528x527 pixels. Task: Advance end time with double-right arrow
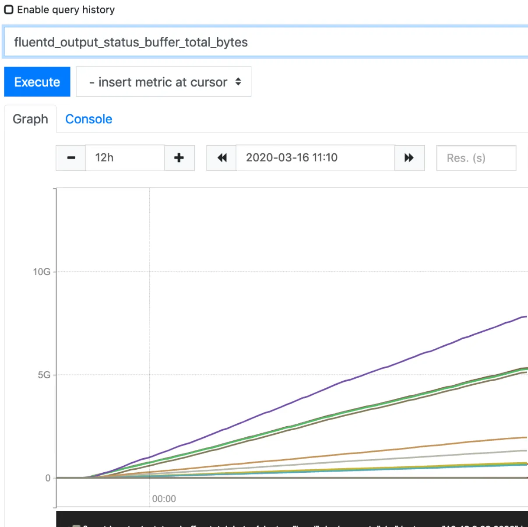click(x=409, y=158)
